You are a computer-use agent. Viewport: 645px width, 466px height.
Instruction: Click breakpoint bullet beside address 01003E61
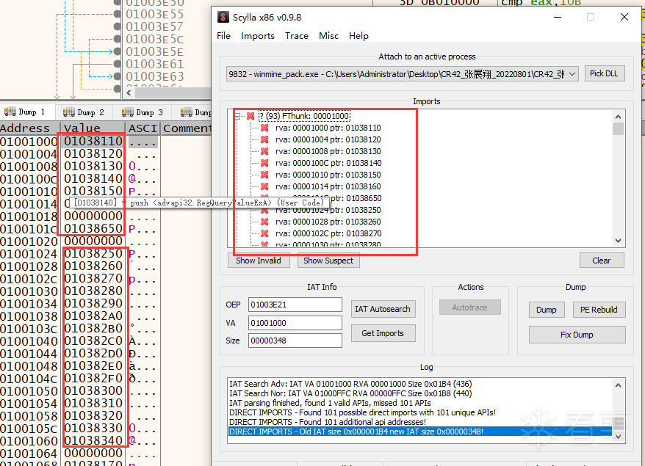[x=118, y=64]
